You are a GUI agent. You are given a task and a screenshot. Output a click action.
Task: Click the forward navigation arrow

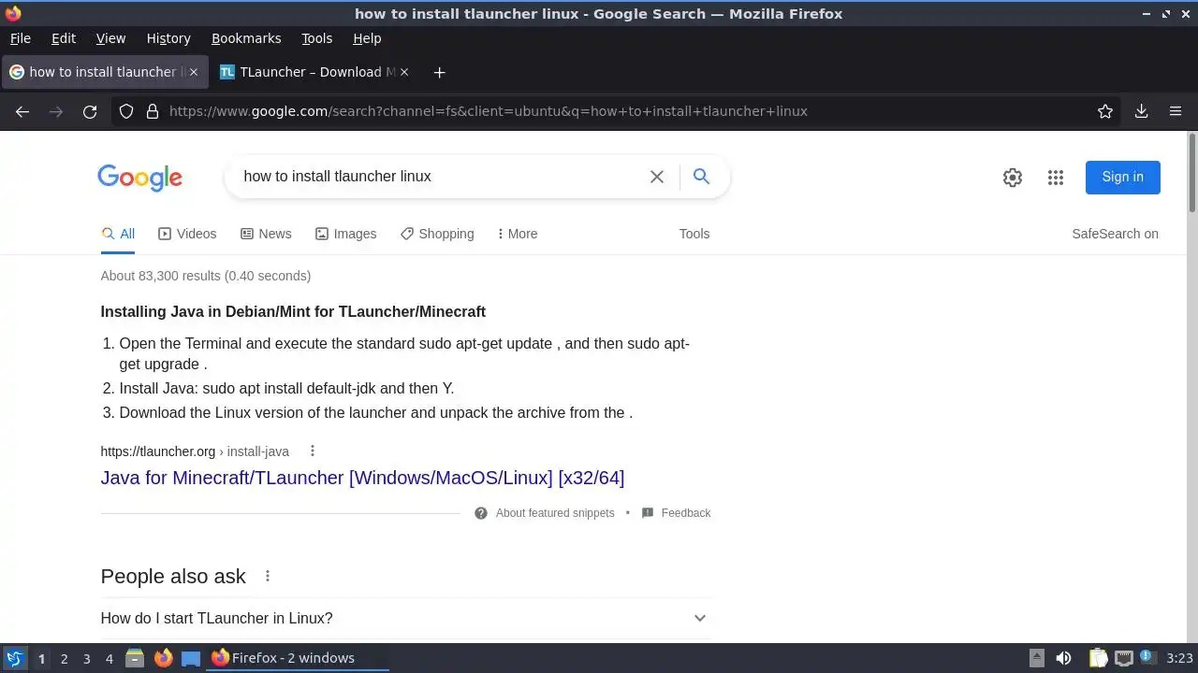[56, 111]
